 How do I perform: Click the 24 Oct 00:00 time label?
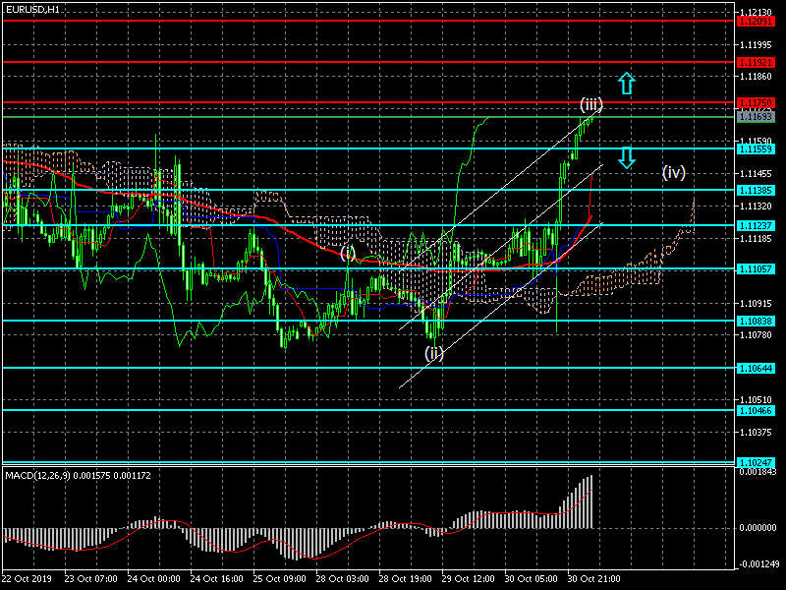(x=153, y=578)
